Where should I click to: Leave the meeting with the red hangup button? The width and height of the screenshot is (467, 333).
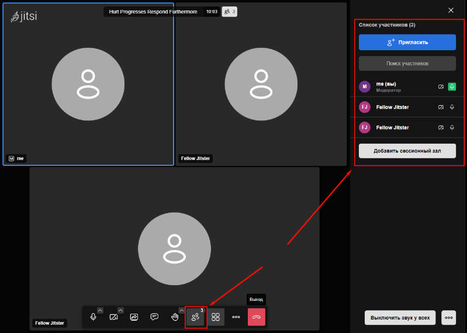coord(257,317)
